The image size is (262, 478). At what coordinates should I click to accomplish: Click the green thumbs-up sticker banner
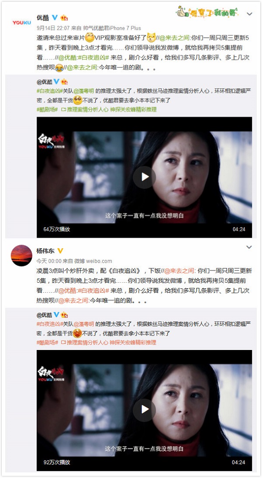(207, 12)
